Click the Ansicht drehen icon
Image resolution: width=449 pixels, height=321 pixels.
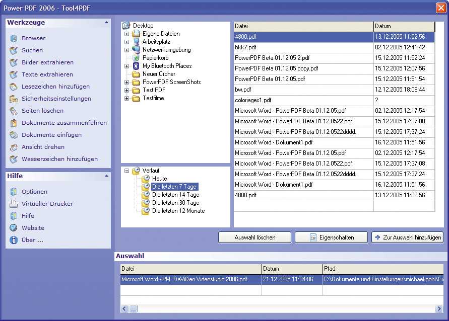click(14, 147)
